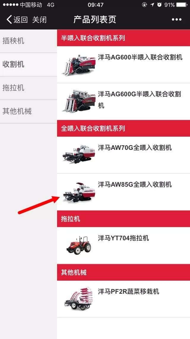Open the three-dot more options menu
Image resolution: width=190 pixels, height=339 pixels.
pos(177,20)
